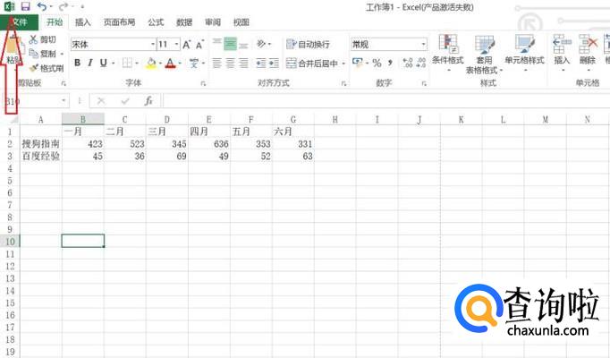Image resolution: width=610 pixels, height=358 pixels.
Task: Click inside the formula bar input
Action: [x=386, y=101]
